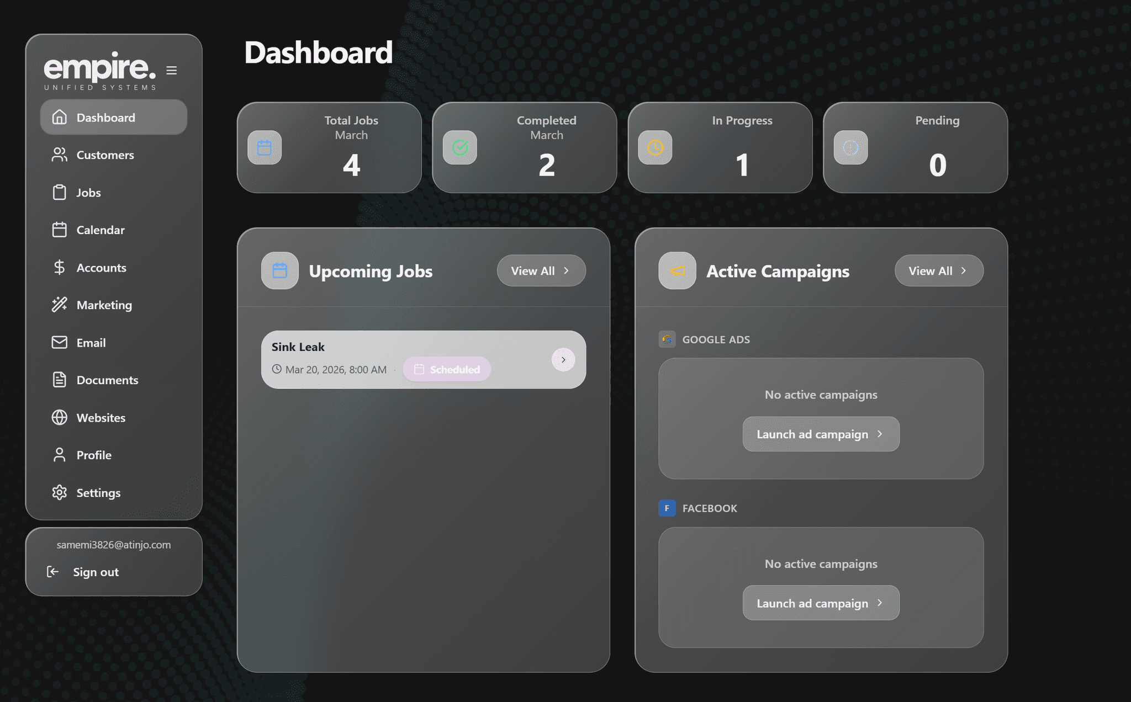Click the Email envelope icon
1131x702 pixels.
[60, 342]
